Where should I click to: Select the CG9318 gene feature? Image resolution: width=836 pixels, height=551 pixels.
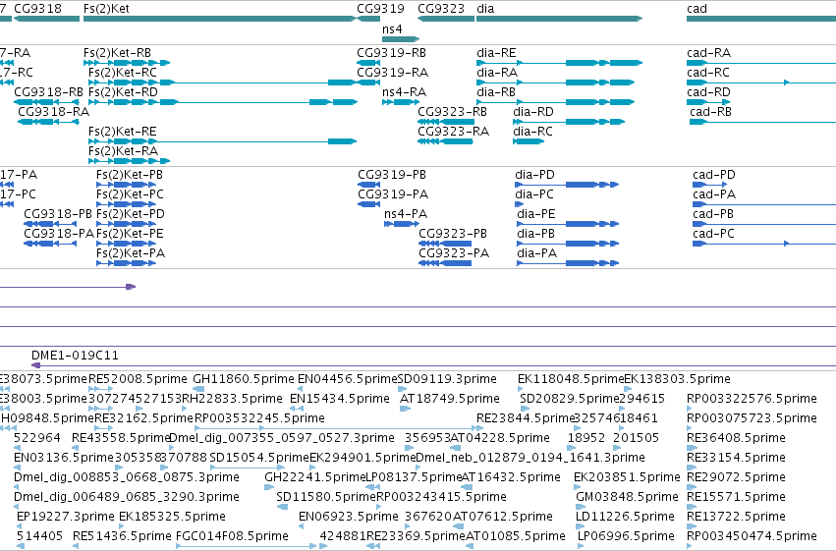tap(47, 19)
